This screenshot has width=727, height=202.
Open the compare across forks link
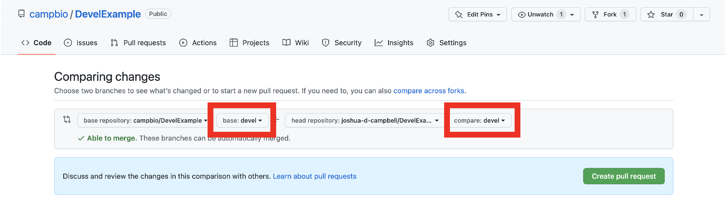tap(429, 90)
